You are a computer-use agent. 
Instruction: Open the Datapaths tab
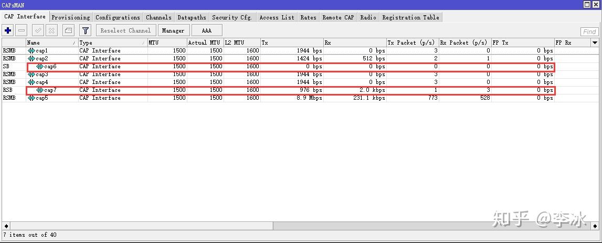coord(192,17)
